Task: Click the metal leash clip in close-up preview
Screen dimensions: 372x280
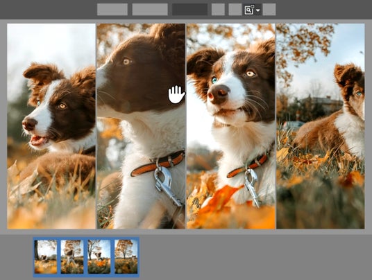Action: pyautogui.click(x=165, y=185)
